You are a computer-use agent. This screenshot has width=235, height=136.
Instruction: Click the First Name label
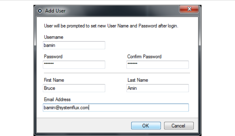pos(54,80)
